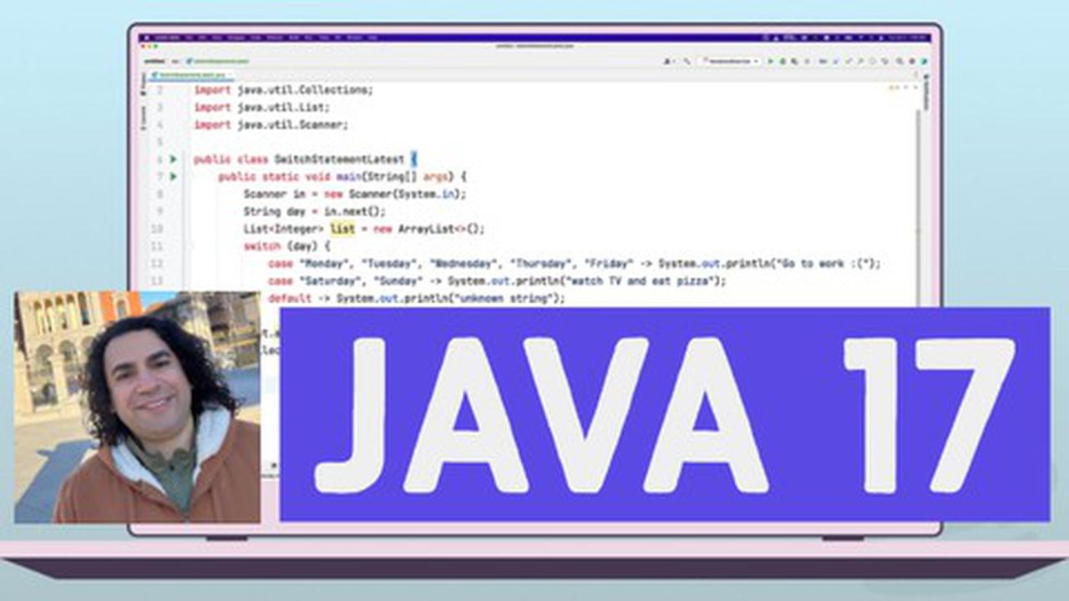Click the Search Everywhere magnifier icon
The height and width of the screenshot is (601, 1069).
(899, 61)
